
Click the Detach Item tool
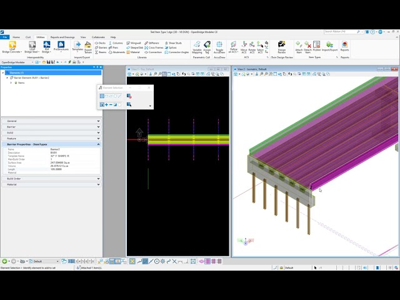pyautogui.click(x=307, y=47)
